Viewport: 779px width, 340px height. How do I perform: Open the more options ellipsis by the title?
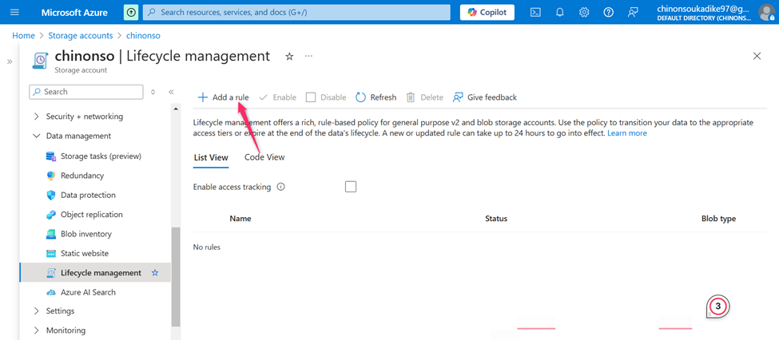pyautogui.click(x=308, y=56)
